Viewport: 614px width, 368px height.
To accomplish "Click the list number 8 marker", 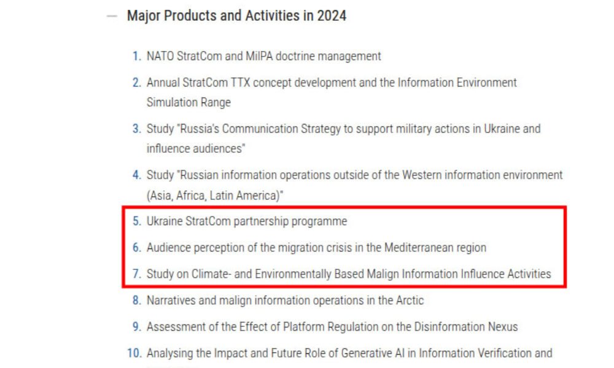I will (136, 301).
